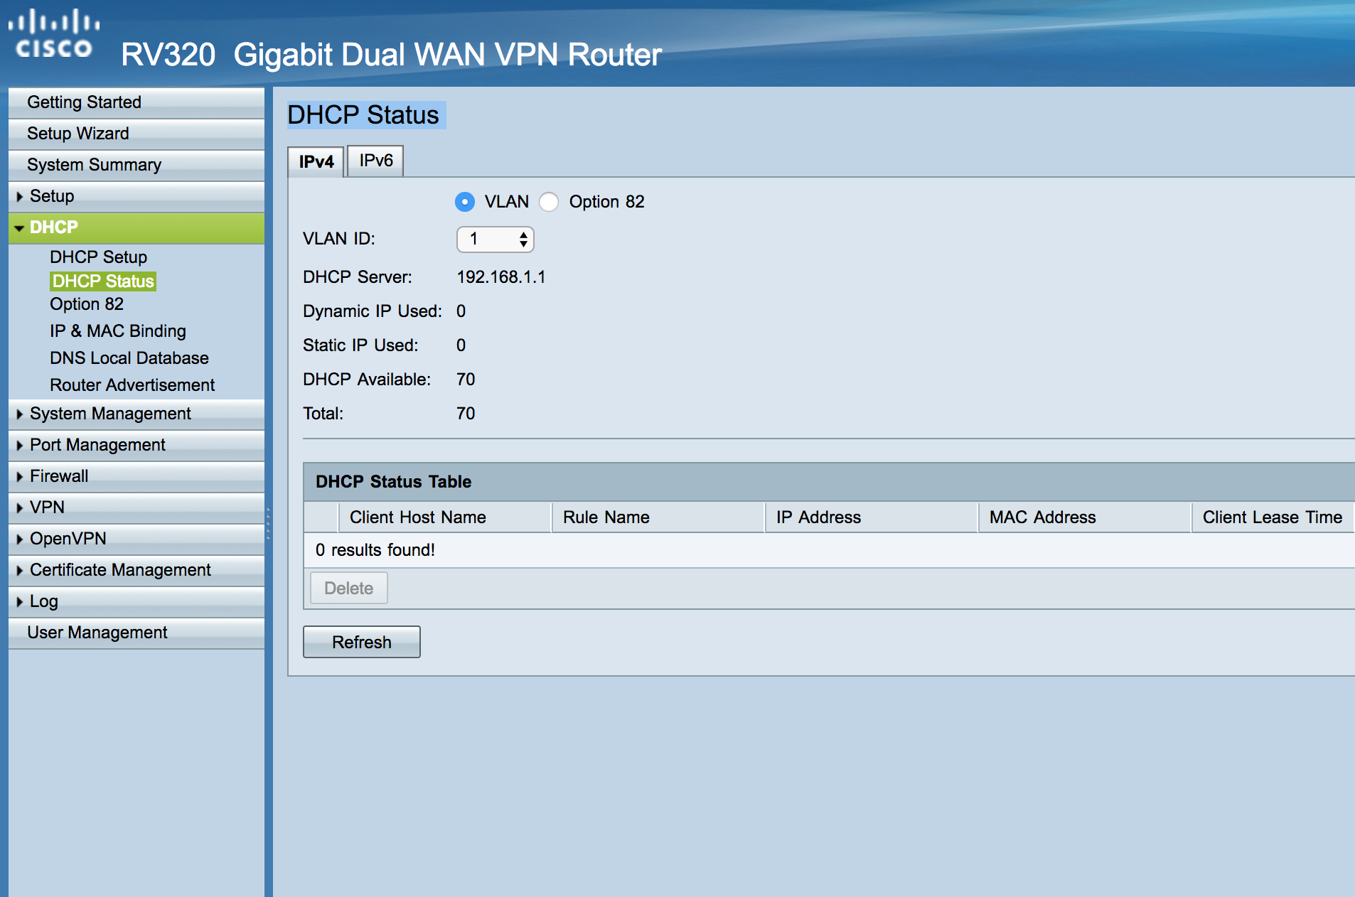Click the Delete button

pos(348,588)
